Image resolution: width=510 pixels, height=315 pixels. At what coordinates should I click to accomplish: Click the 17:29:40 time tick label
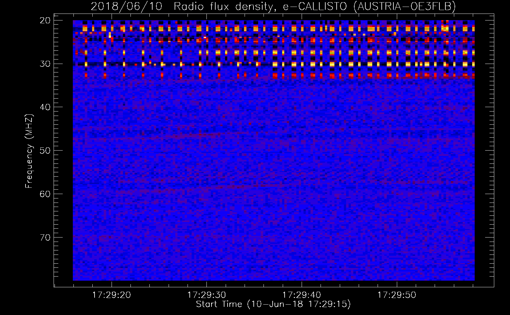point(302,295)
